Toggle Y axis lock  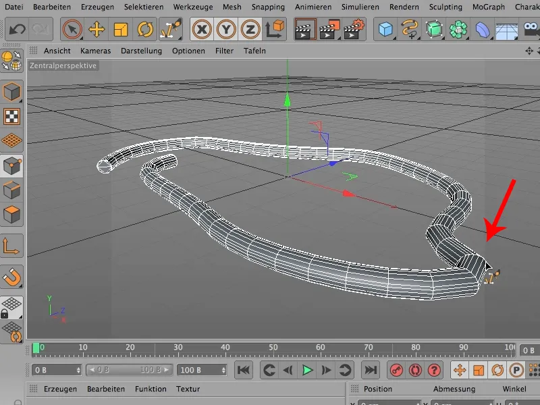click(x=226, y=29)
